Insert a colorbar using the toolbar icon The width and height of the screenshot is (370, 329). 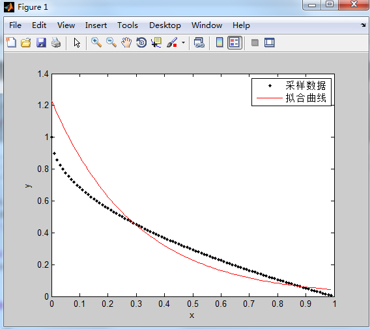point(220,43)
